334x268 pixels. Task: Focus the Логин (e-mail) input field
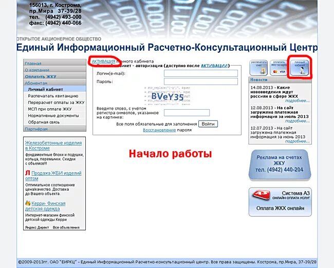(x=200, y=73)
